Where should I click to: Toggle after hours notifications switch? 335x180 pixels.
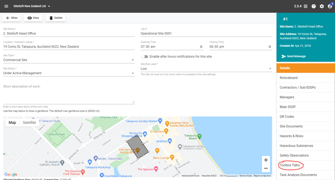[x=145, y=57]
